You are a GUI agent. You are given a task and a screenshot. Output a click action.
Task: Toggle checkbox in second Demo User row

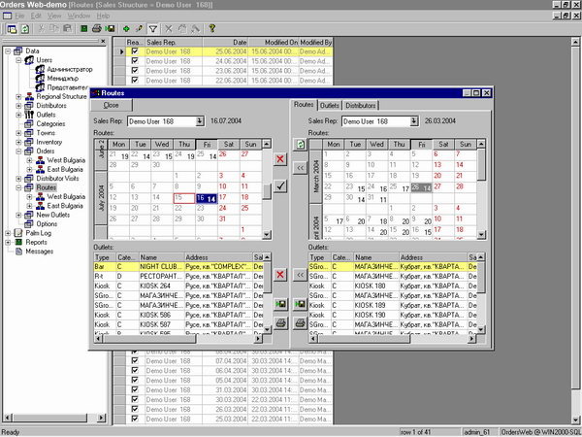click(135, 60)
